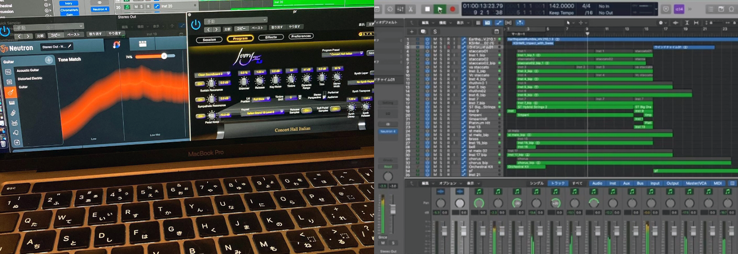Add a new Guitar target with plus
The image size is (738, 254).
pyautogui.click(x=49, y=60)
